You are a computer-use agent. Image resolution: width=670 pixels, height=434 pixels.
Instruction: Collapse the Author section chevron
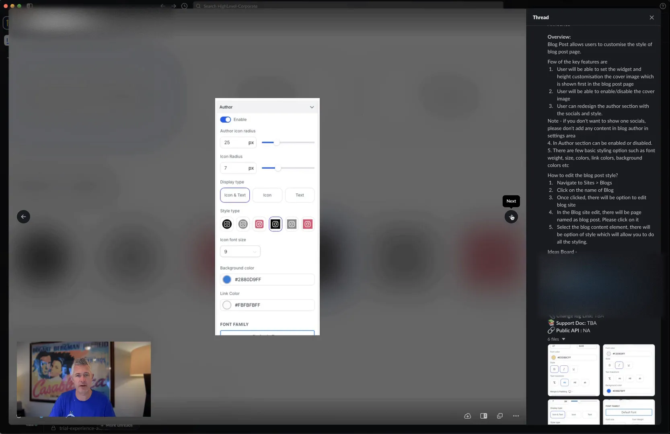pyautogui.click(x=312, y=107)
